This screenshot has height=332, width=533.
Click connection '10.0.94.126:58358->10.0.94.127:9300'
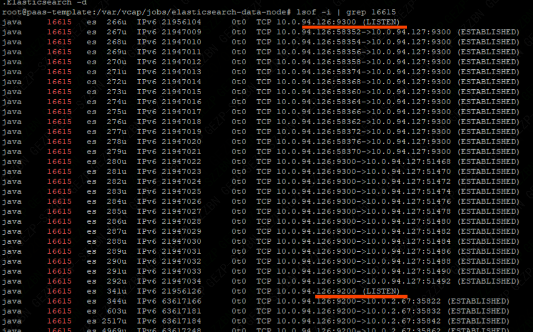[x=363, y=62]
